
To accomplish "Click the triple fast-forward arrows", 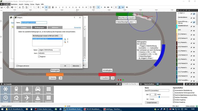I will tap(108, 7).
